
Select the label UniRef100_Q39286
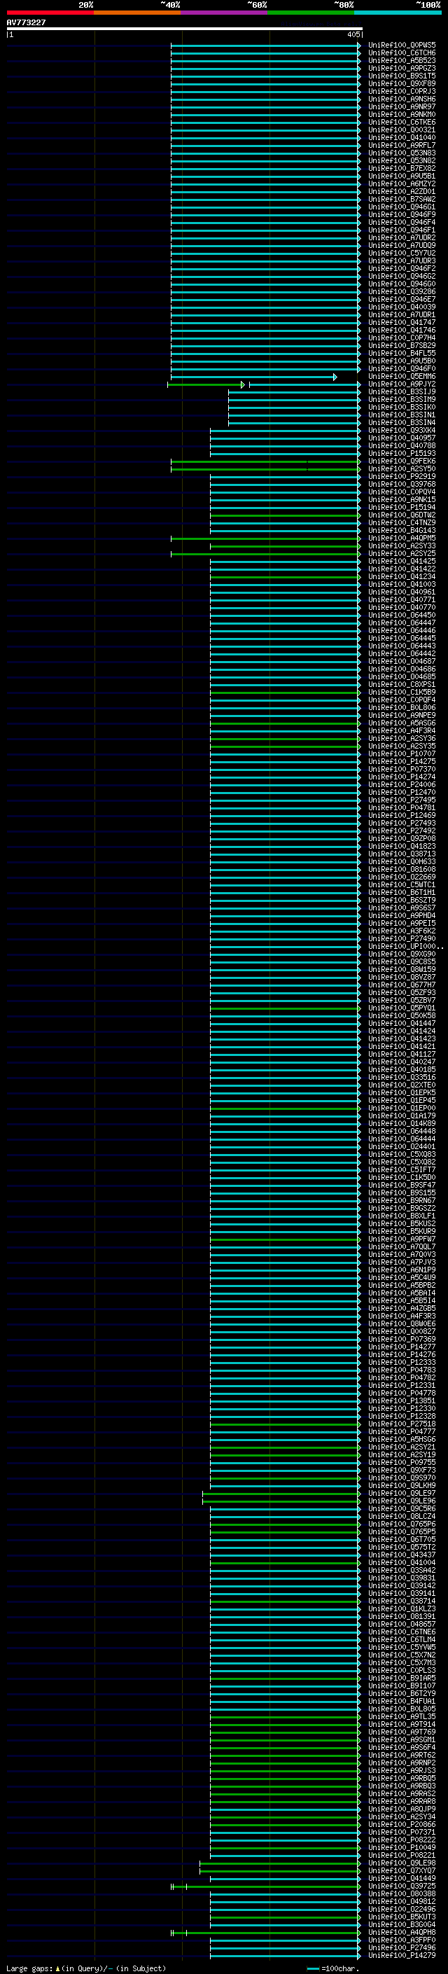(402, 291)
